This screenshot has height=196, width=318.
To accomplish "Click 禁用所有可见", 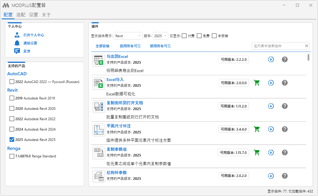I will click(160, 46).
